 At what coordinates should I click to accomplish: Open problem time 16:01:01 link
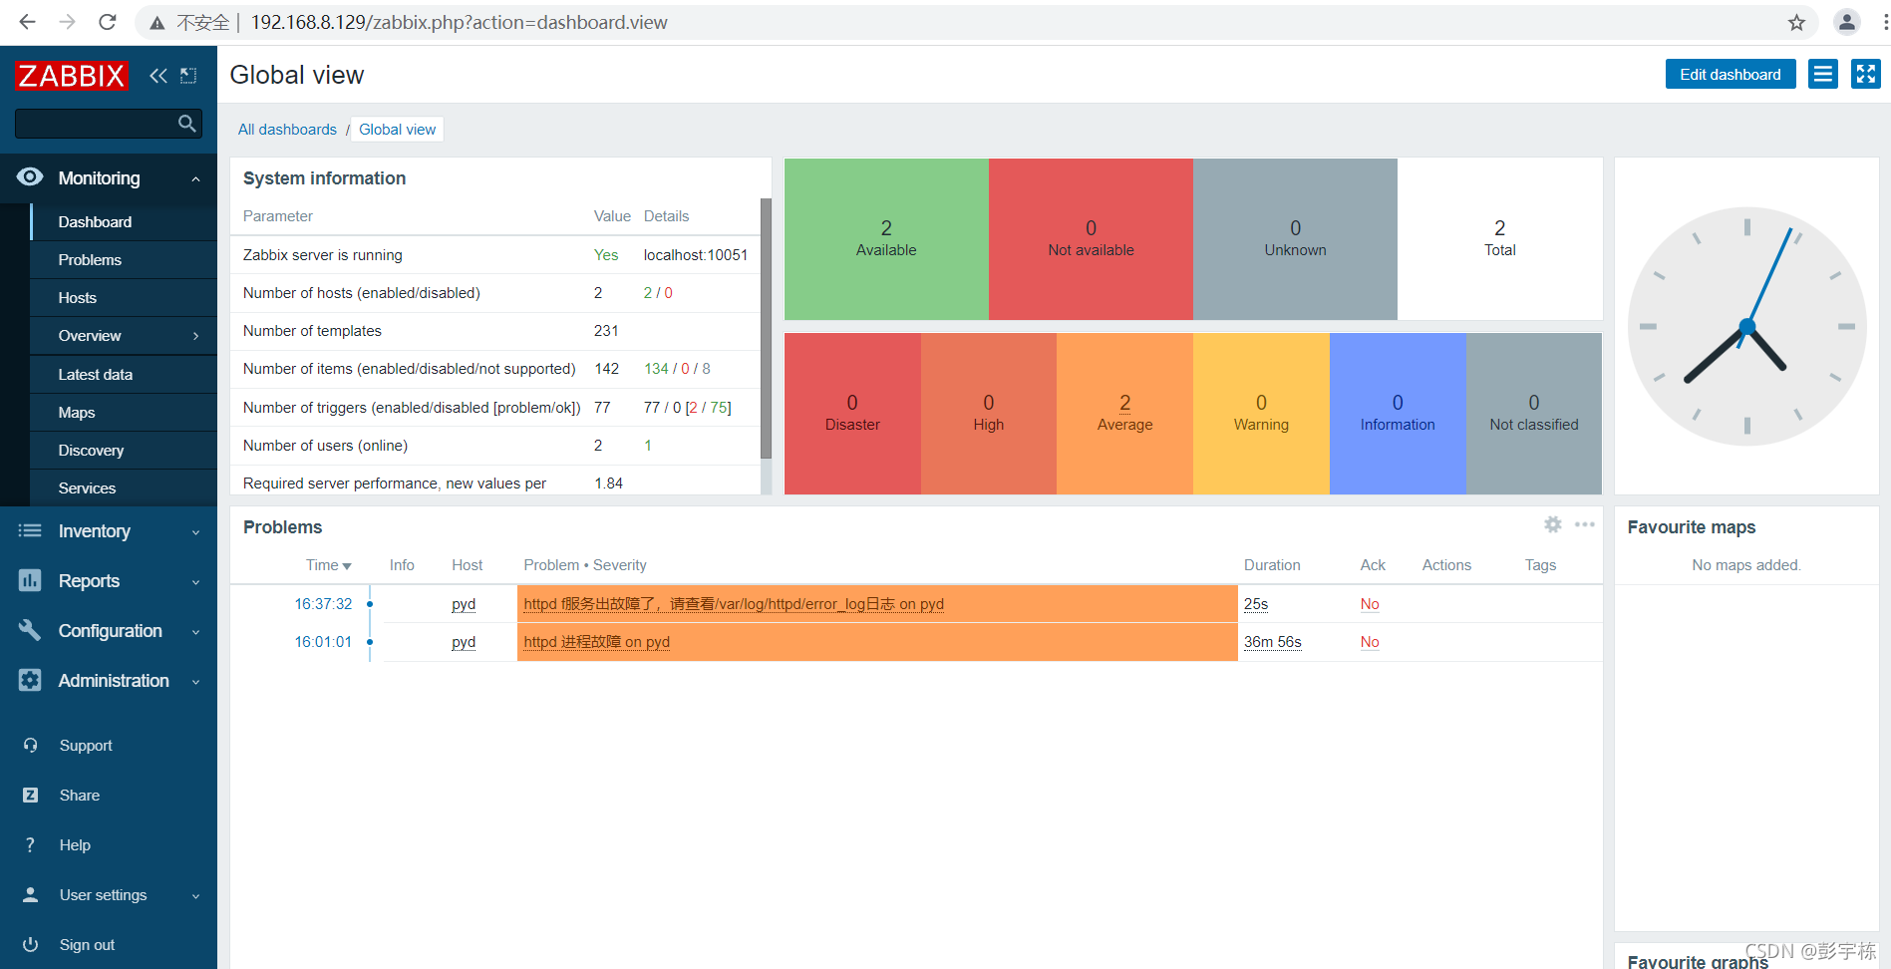323,642
